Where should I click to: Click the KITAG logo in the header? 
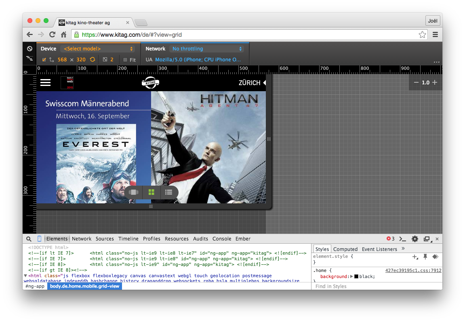[150, 83]
